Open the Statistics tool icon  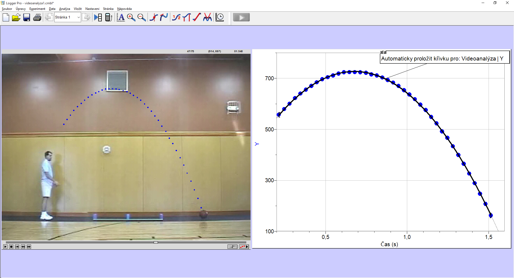click(176, 17)
